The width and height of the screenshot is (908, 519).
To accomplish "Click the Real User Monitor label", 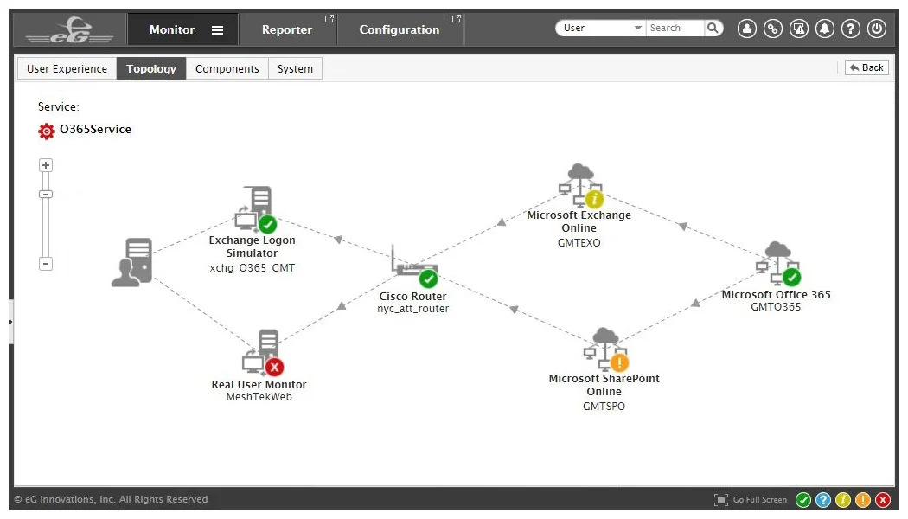I will click(259, 385).
